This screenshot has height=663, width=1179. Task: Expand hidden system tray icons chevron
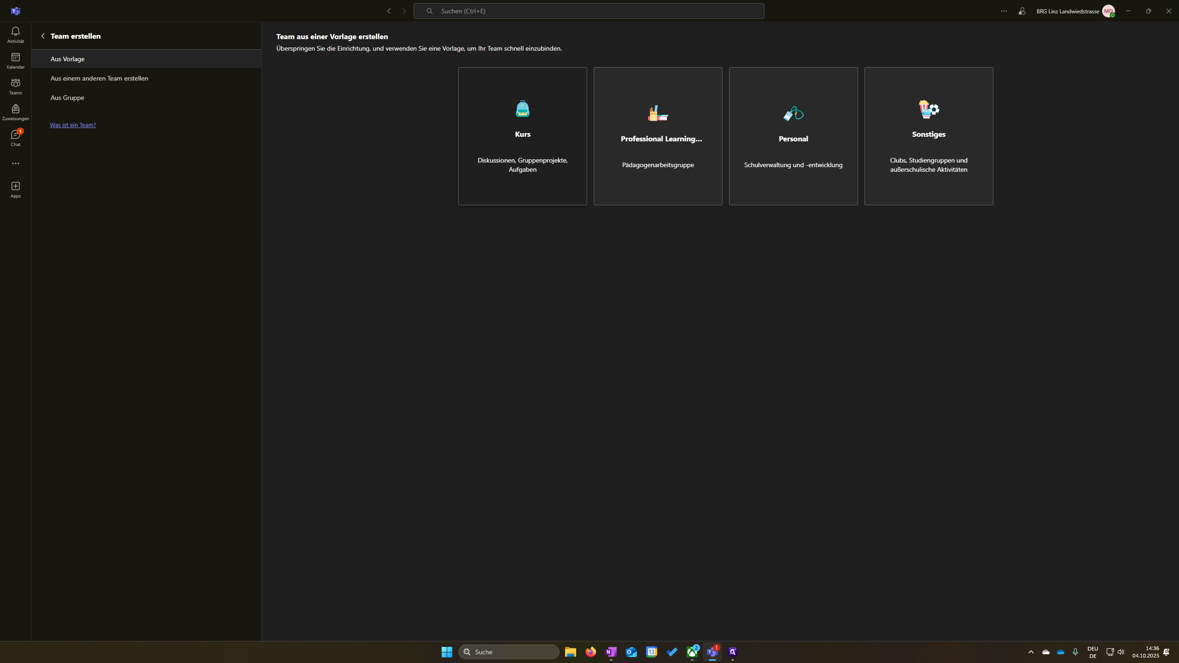click(1031, 652)
